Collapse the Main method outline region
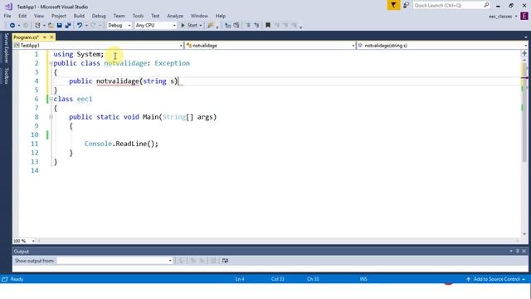 coord(51,117)
